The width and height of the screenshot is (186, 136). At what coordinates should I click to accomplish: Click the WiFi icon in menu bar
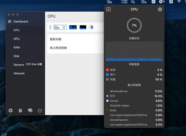(x=179, y=2)
